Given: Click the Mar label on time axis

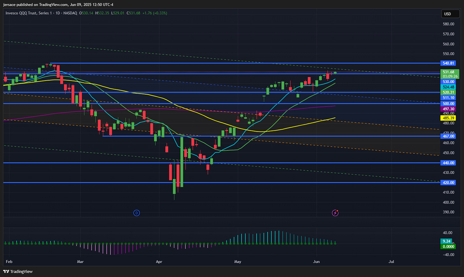Looking at the screenshot, I should [x=80, y=262].
